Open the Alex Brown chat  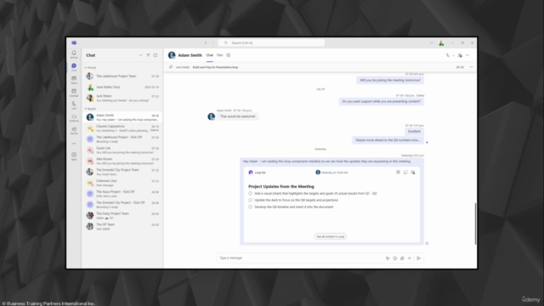(122, 161)
